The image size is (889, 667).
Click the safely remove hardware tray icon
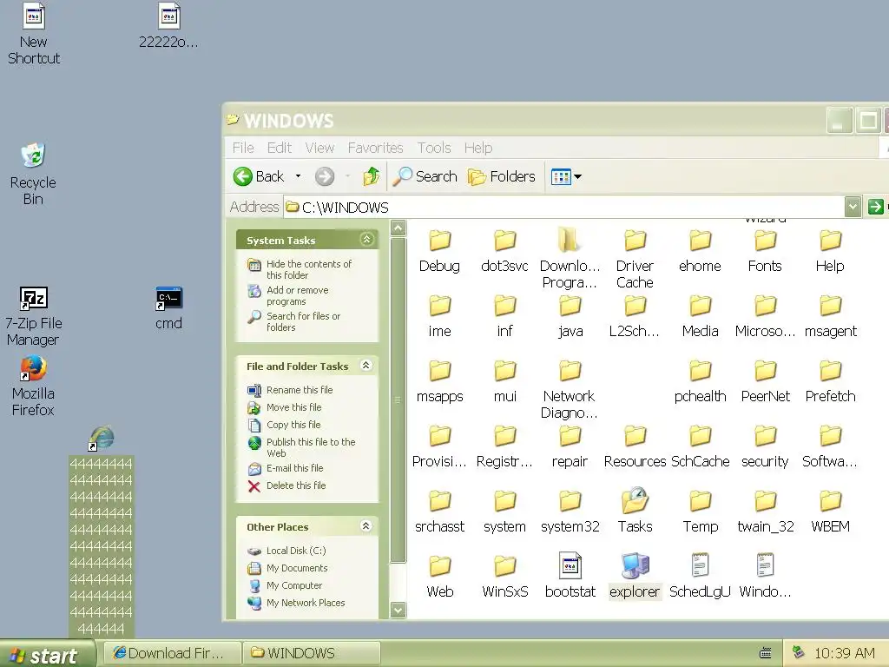click(799, 652)
